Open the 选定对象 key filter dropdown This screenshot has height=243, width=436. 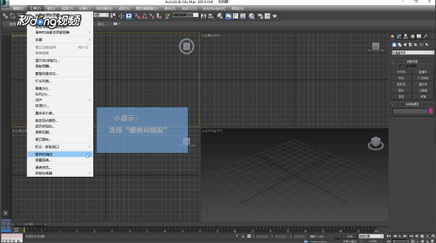pyautogui.click(x=371, y=236)
